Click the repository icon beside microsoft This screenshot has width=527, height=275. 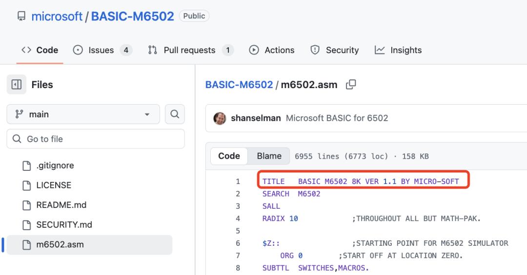point(21,16)
